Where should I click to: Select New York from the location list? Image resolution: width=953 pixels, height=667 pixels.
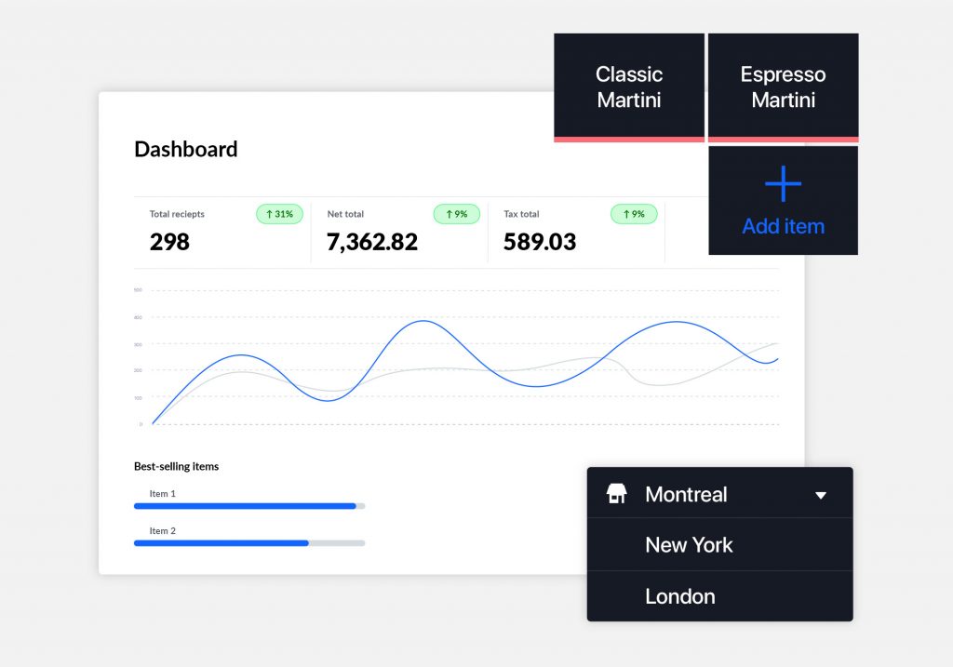pos(689,545)
